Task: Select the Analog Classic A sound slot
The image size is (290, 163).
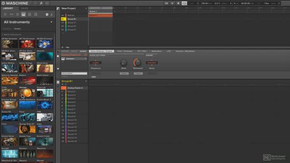Action: 74,88
